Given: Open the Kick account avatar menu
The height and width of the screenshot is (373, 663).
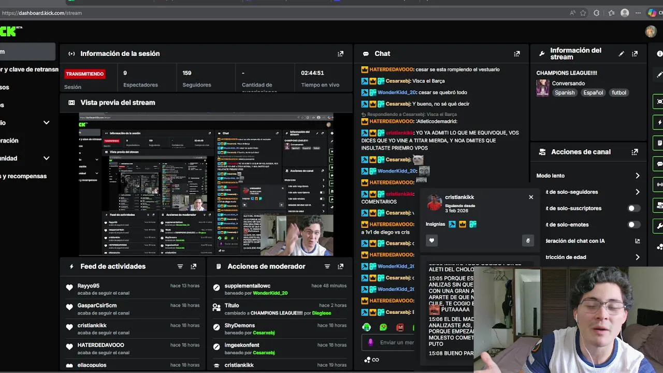Looking at the screenshot, I should [651, 32].
